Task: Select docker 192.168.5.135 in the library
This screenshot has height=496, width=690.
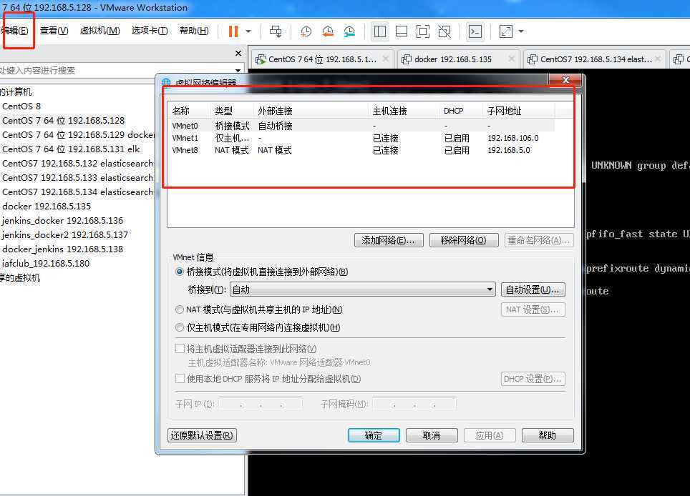Action: (x=47, y=206)
